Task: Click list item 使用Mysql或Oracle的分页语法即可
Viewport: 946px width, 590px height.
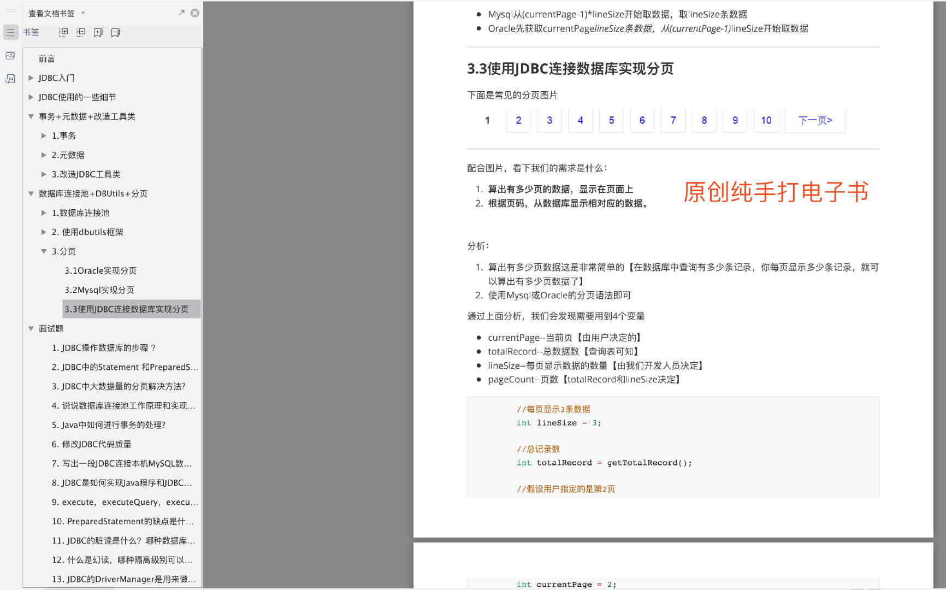Action: click(559, 296)
